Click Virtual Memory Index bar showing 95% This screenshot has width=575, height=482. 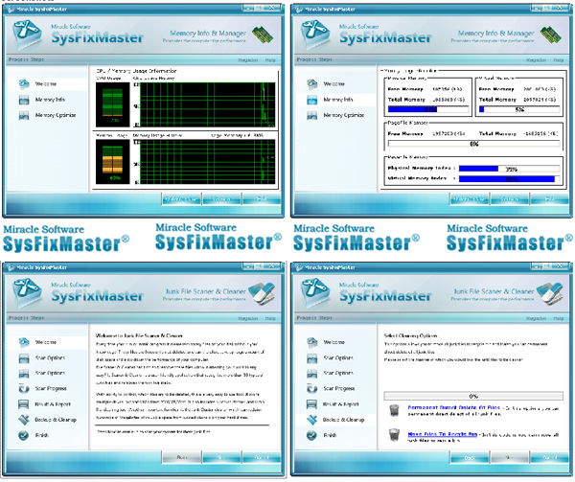pos(510,179)
